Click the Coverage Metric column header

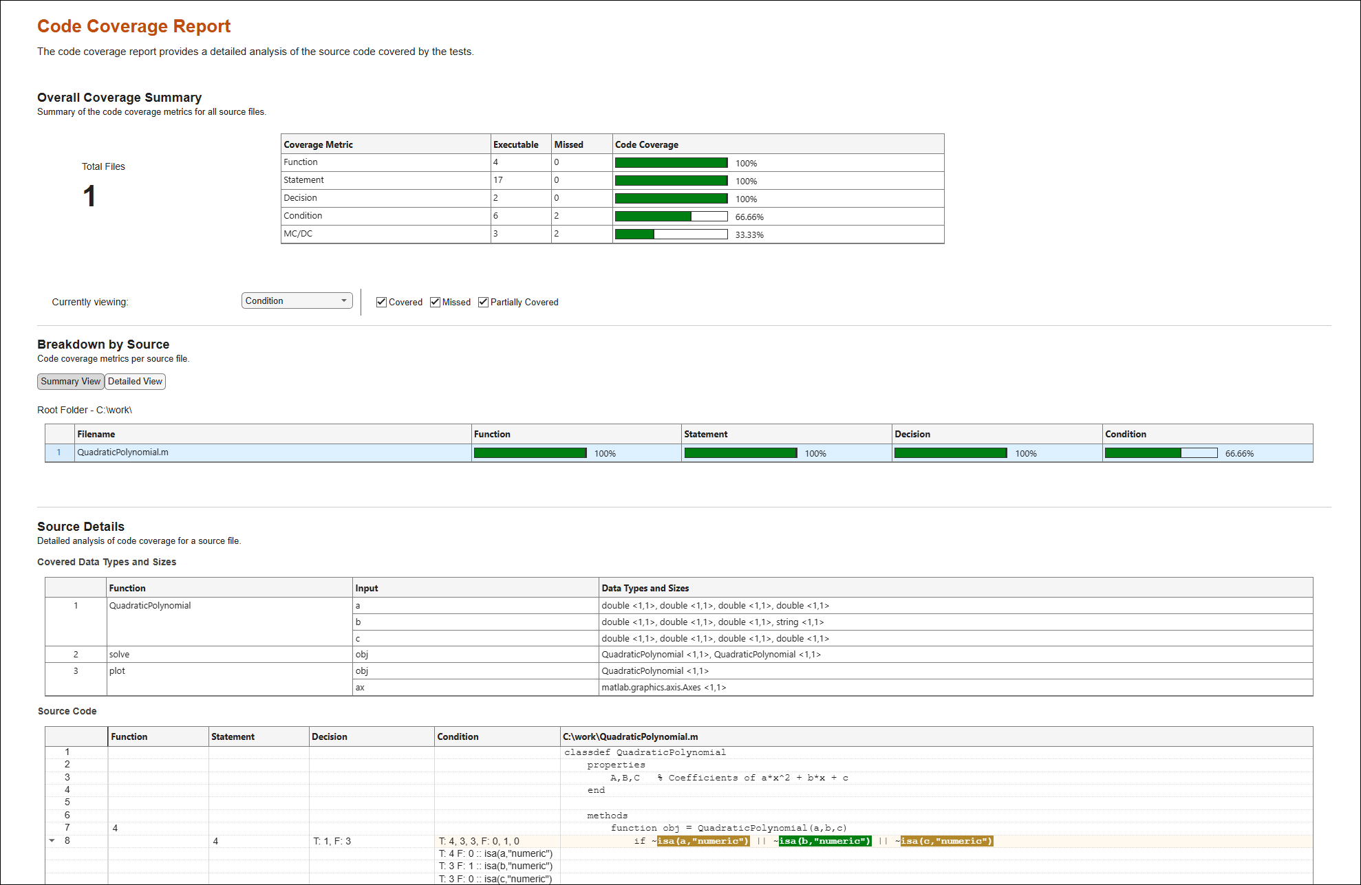pos(385,144)
